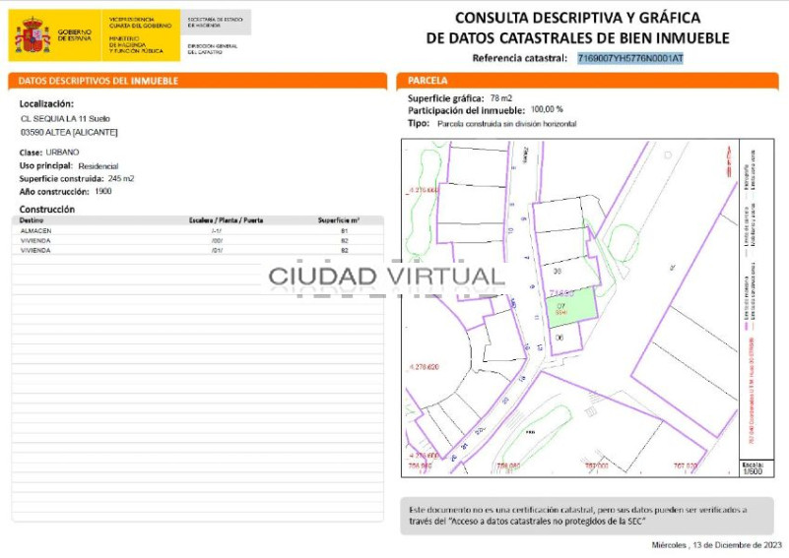789x558 pixels.
Task: Click the '100,00 %' participation value
Action: tap(547, 109)
